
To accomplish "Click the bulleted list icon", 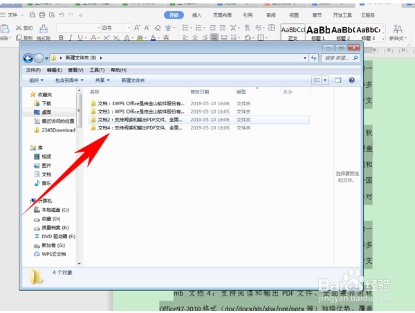I will pyautogui.click(x=185, y=28).
